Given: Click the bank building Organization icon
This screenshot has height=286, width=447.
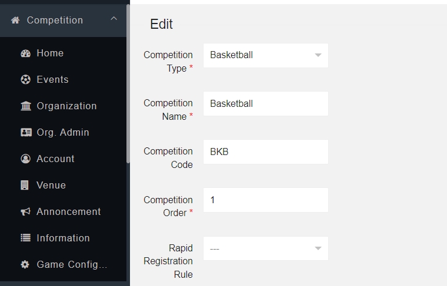Looking at the screenshot, I should click(x=25, y=106).
